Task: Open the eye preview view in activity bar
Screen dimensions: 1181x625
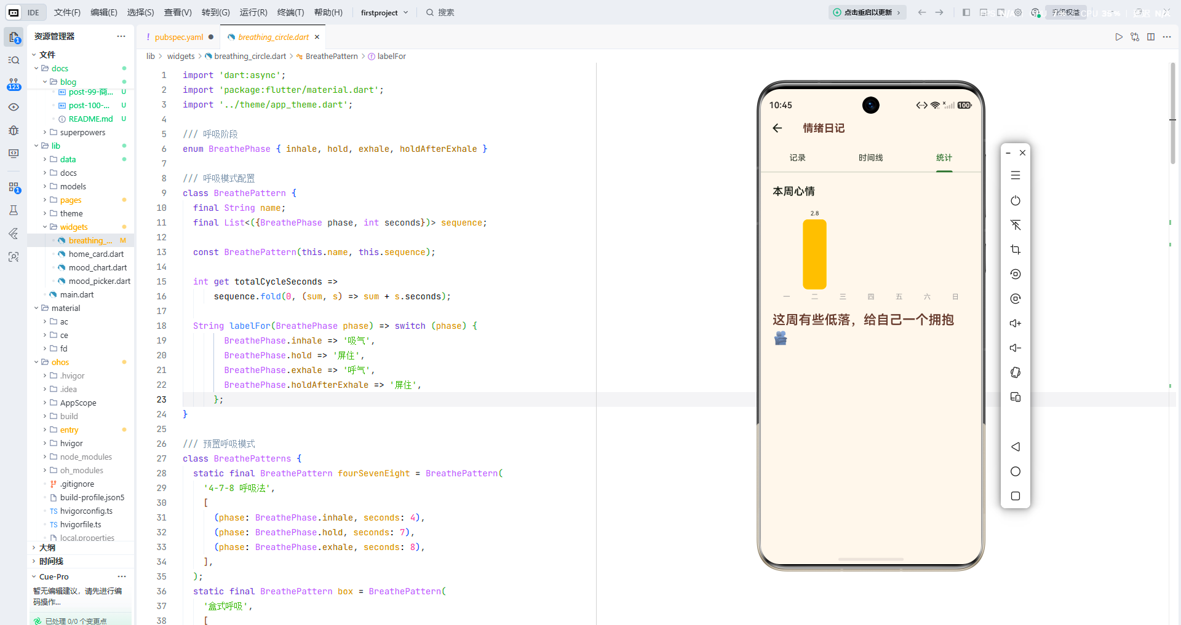Action: (x=14, y=107)
